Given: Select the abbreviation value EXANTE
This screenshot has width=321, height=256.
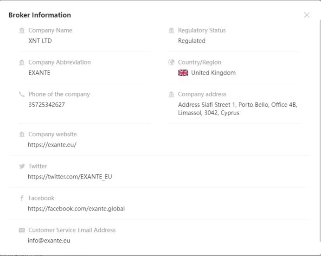Looking at the screenshot, I should 39,73.
